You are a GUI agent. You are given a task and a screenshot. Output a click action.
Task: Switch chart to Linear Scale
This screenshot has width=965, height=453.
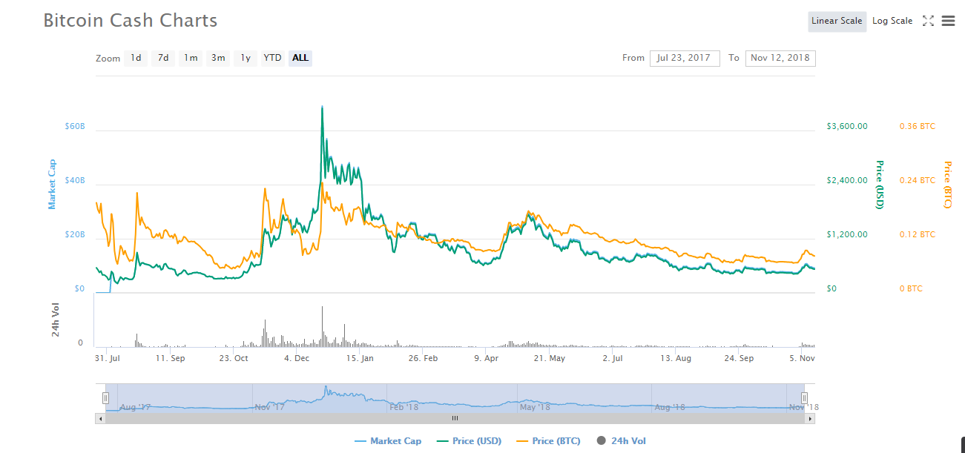coord(837,21)
